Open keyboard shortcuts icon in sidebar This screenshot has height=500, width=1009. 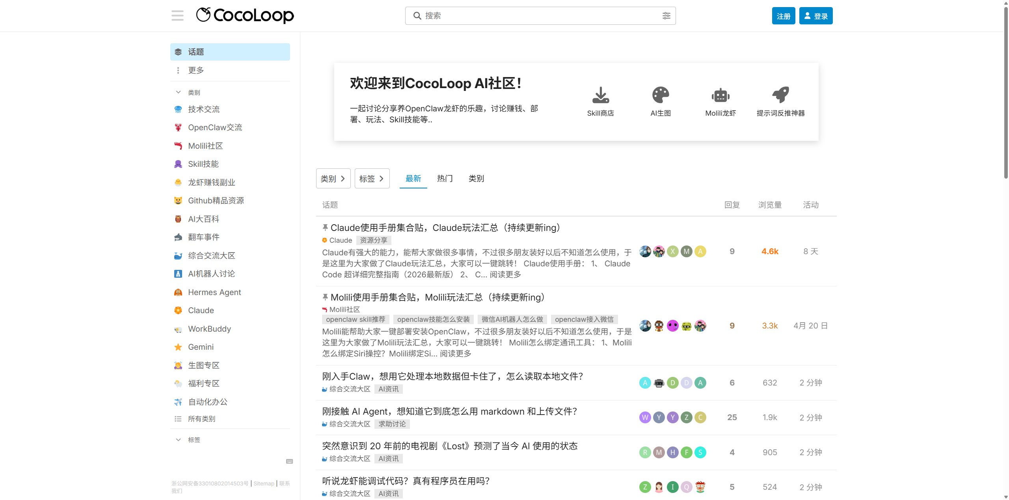point(290,461)
